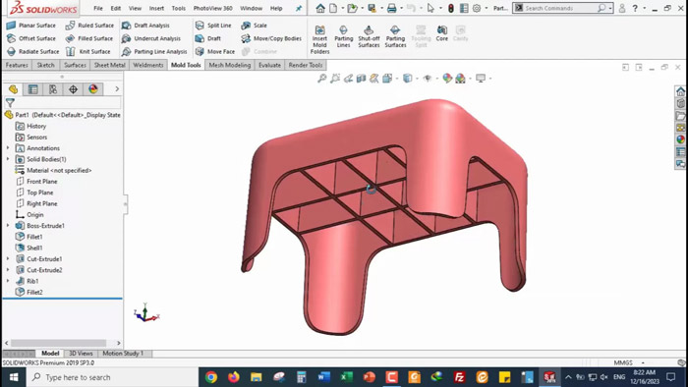Viewport: 688px width, 387px height.
Task: Open the Tools menu
Action: [x=178, y=8]
